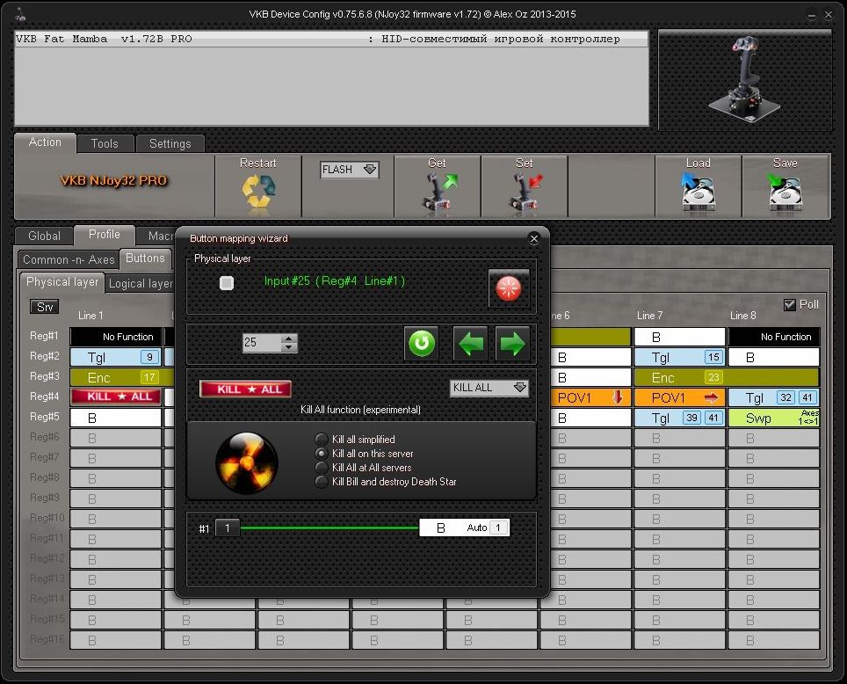Click Reg#4 Line 6 POV1 down arrow cell
847x684 pixels.
590,398
